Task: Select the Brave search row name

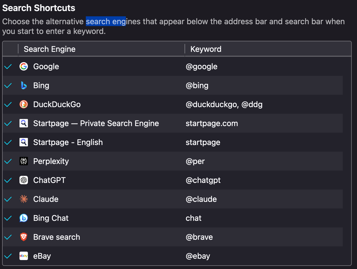Action: (57, 237)
